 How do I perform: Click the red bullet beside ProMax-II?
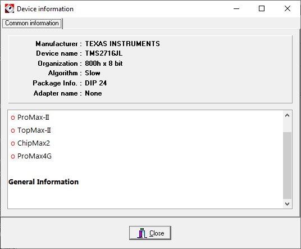(x=13, y=118)
